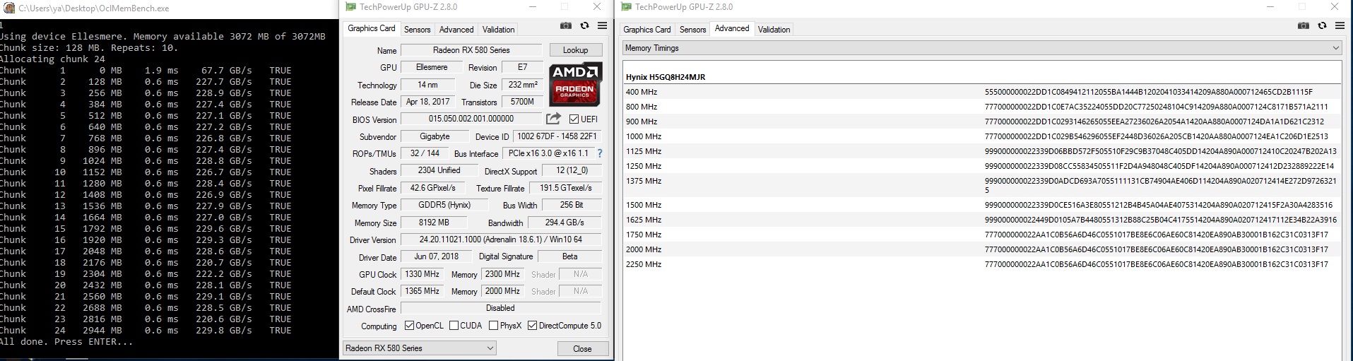
Task: Click the screenshot camera icon in the left GPU-Z window
Action: tap(566, 26)
